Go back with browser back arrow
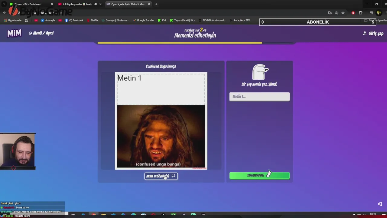This screenshot has height=218, width=387. click(4, 13)
